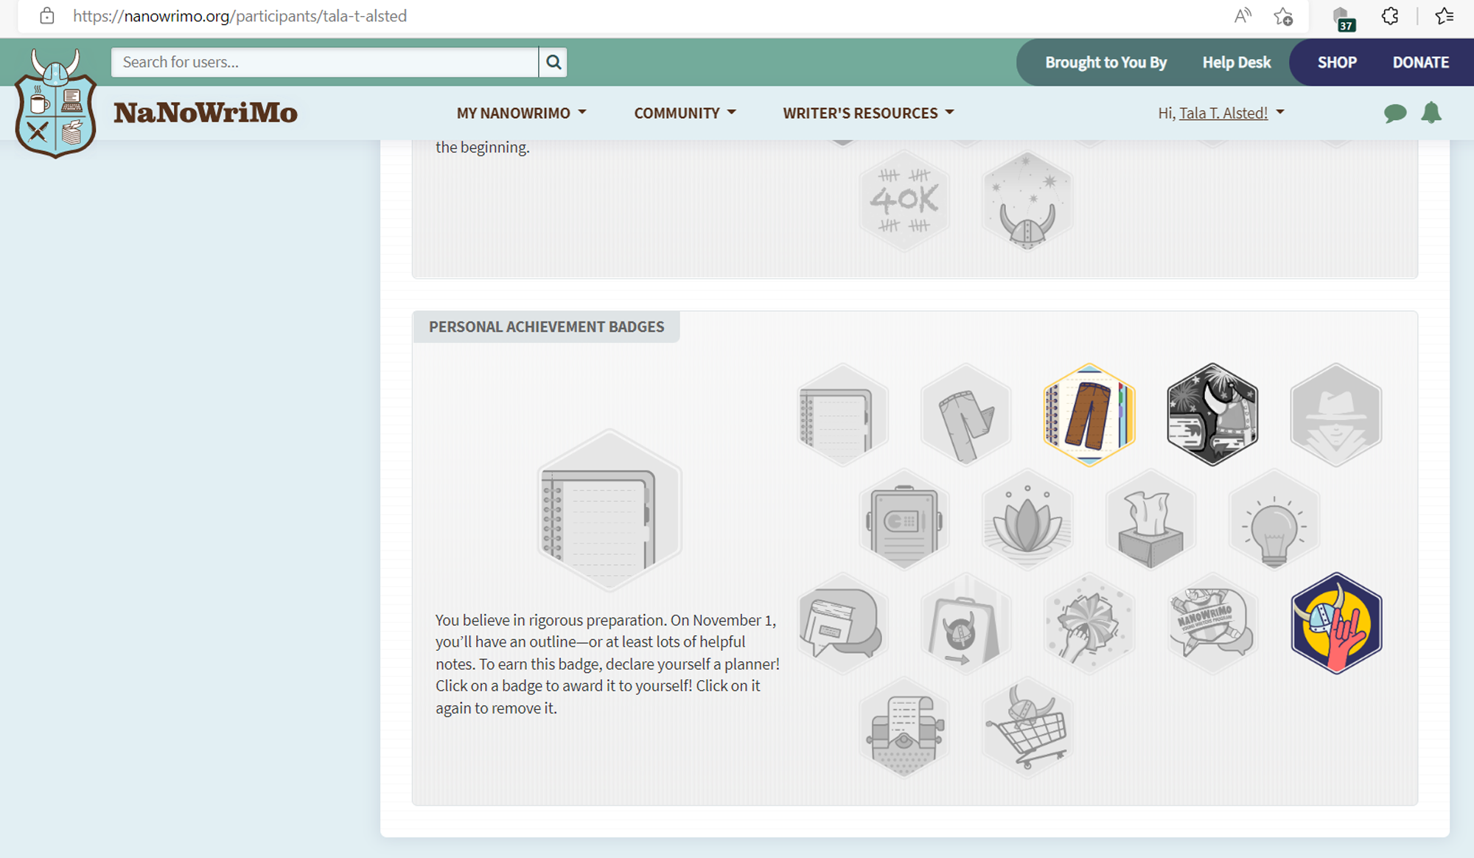Select the colorful plaid pants planner badge
Viewport: 1474px width, 858px height.
coord(1088,414)
